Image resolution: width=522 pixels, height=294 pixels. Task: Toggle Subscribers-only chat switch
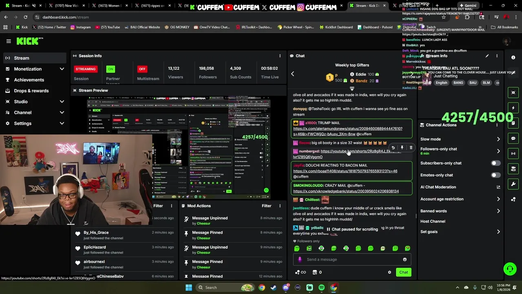pos(495,163)
